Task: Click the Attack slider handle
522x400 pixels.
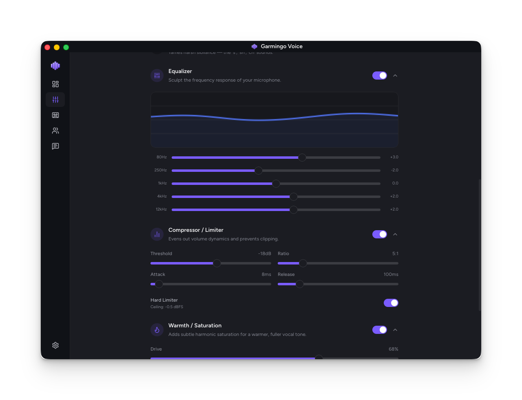Action: (159, 284)
